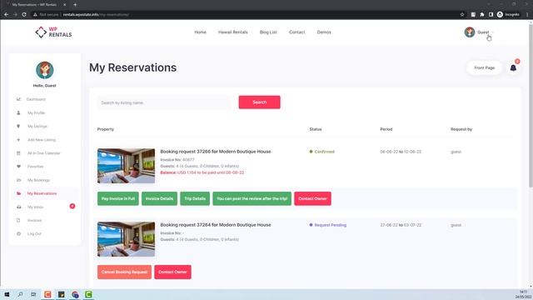Click the inbox unread count badge

coord(72,206)
